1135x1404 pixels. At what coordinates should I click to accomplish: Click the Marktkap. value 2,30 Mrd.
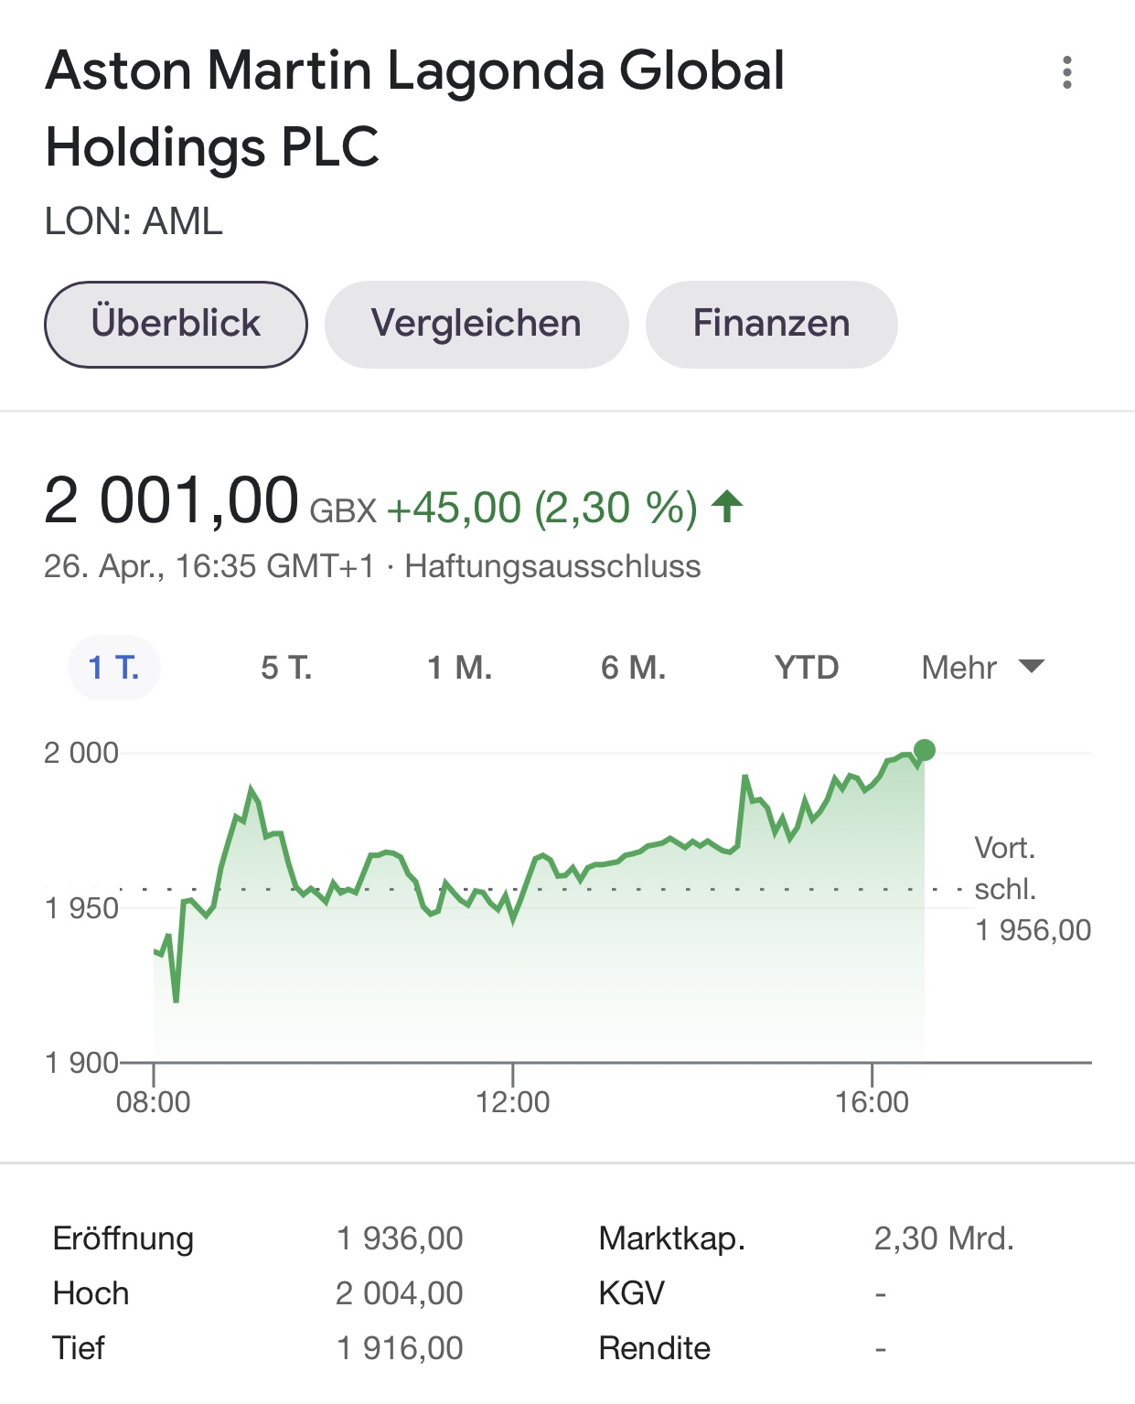coord(944,1238)
